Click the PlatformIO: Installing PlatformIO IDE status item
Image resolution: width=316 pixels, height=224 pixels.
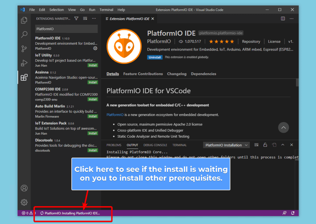[70, 213]
